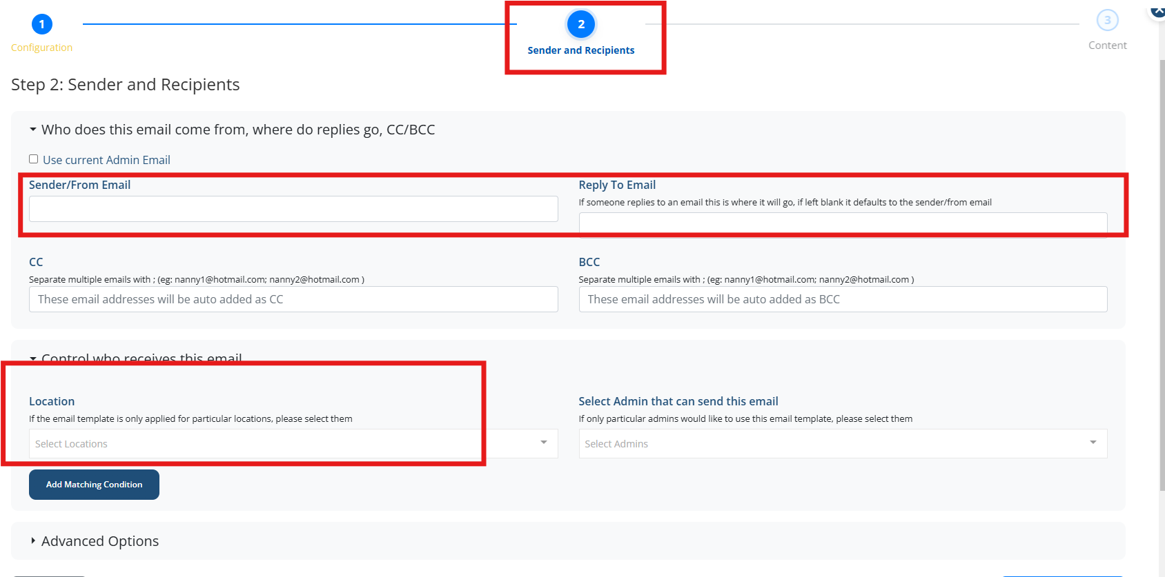Click the Select Locations dropdown arrow

[544, 443]
